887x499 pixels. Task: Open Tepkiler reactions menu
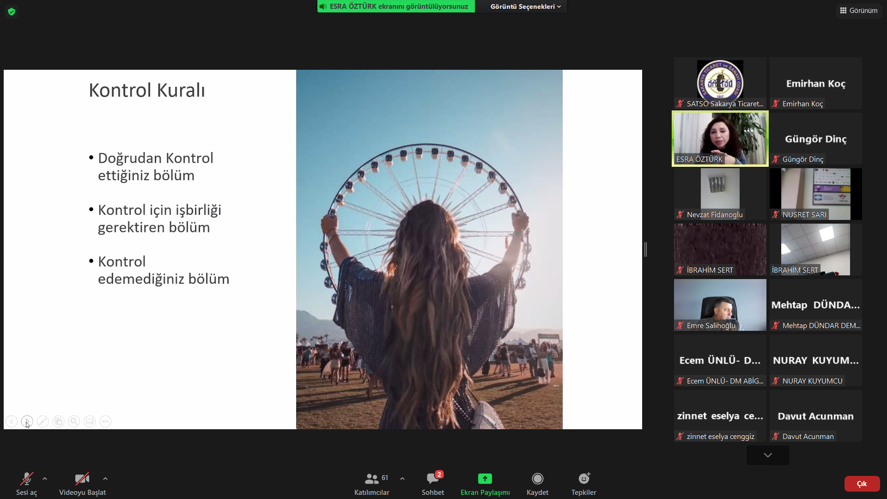click(583, 483)
